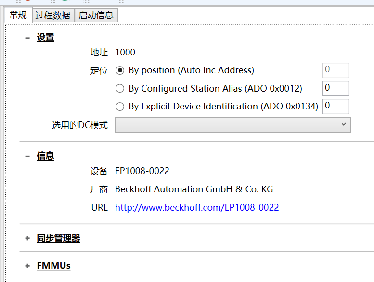374x282 pixels.
Task: Click the Configured Station Alias value field
Action: pyautogui.click(x=335, y=88)
